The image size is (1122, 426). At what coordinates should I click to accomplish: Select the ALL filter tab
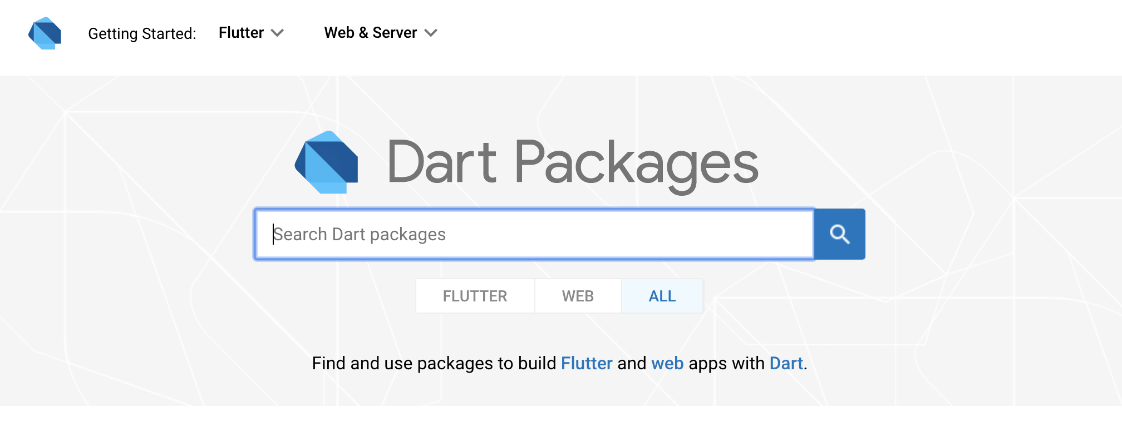coord(662,296)
